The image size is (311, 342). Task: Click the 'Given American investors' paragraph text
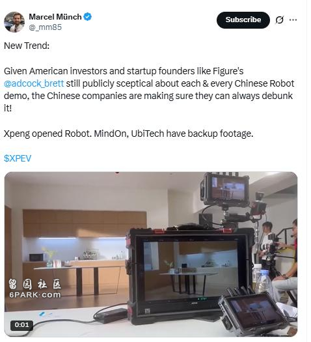point(149,90)
